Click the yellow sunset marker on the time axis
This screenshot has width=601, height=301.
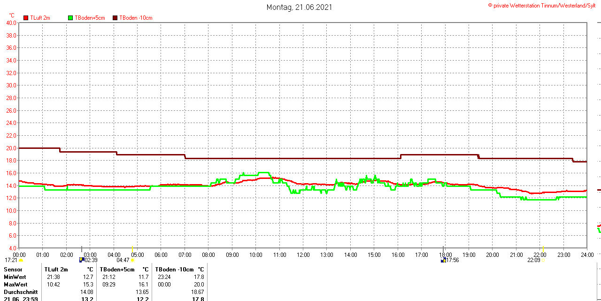(543, 249)
